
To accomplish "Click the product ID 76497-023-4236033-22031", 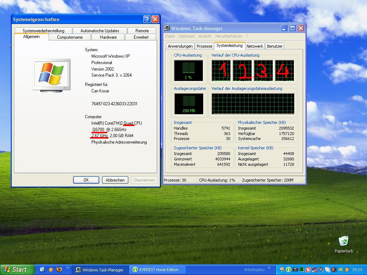I will pos(114,103).
